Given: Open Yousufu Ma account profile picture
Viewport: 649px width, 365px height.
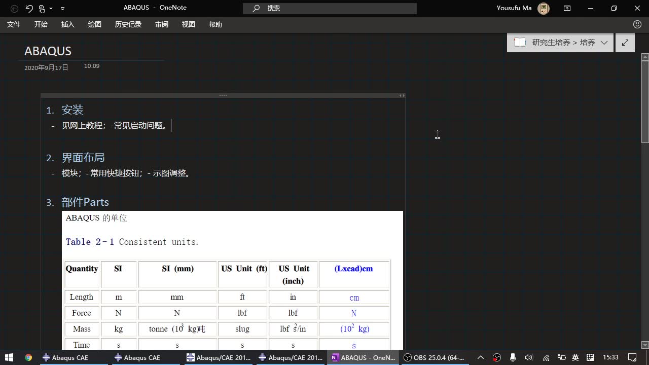Looking at the screenshot, I should tap(544, 8).
